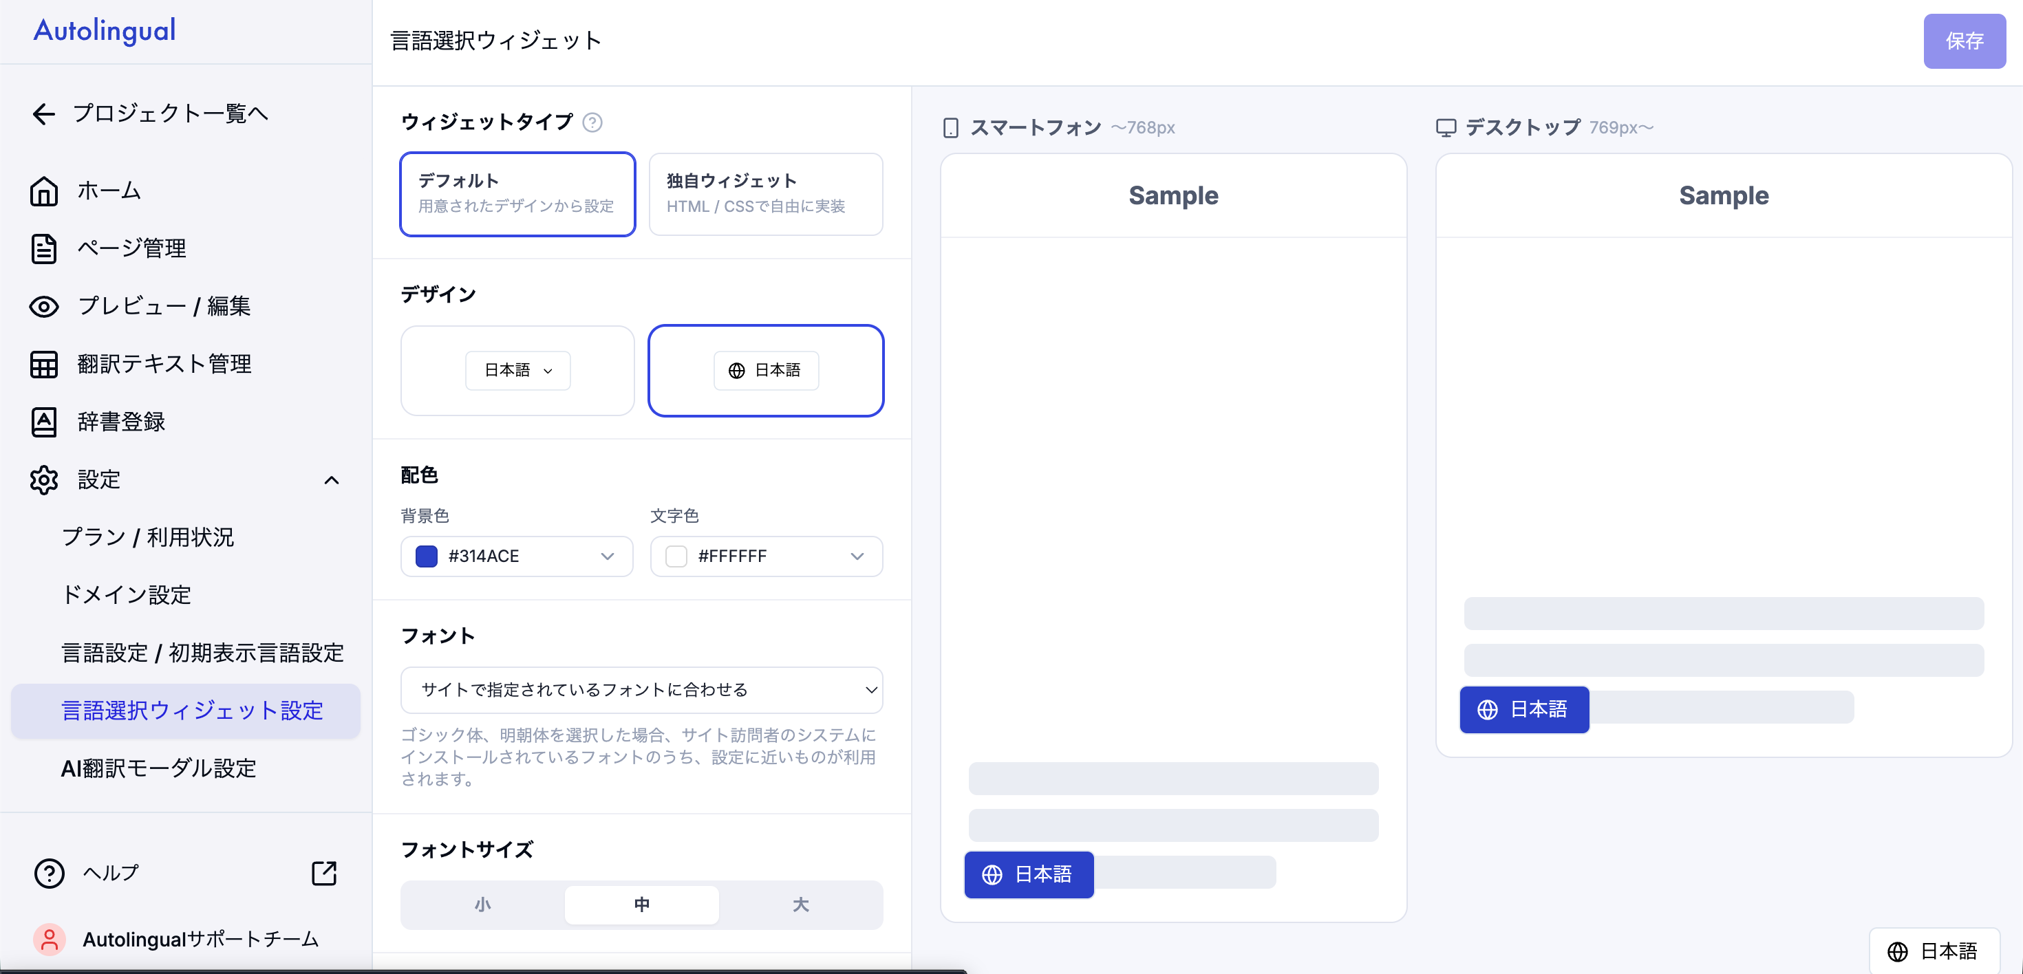2023x974 pixels.
Task: Collapse the 設定 section chevron
Action: click(332, 479)
